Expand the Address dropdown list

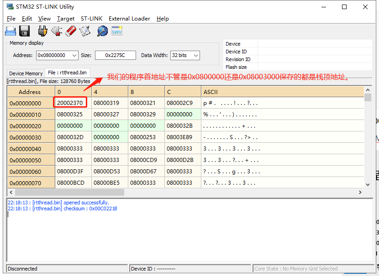(74, 55)
